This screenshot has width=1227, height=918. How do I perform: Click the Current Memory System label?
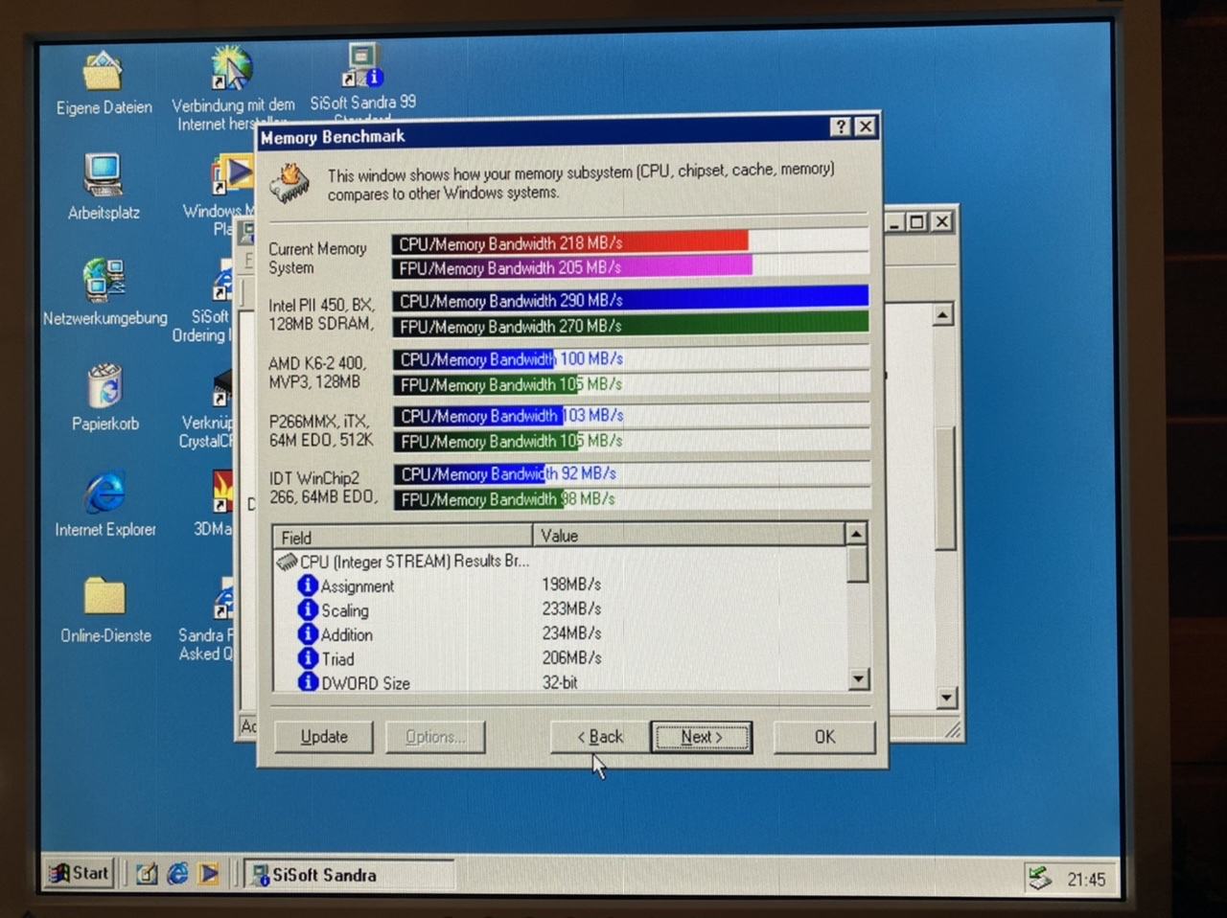click(x=317, y=258)
